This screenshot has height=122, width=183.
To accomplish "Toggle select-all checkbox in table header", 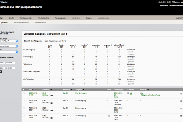I will [24, 90].
